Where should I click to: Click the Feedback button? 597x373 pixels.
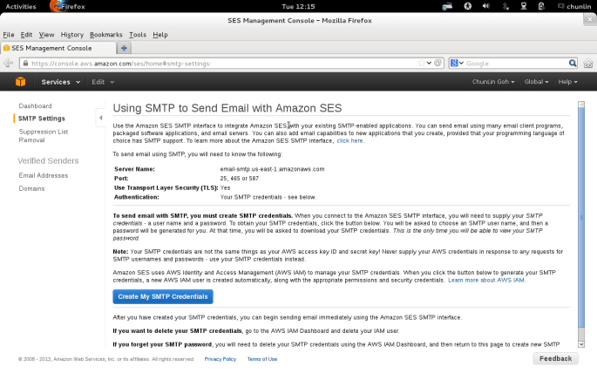tap(555, 358)
